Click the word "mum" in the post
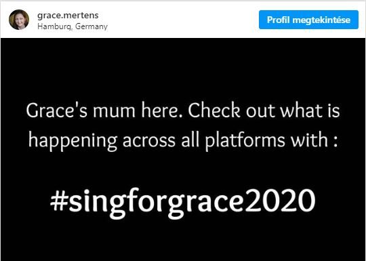Image resolution: width=366 pixels, height=261 pixels. click(x=114, y=112)
